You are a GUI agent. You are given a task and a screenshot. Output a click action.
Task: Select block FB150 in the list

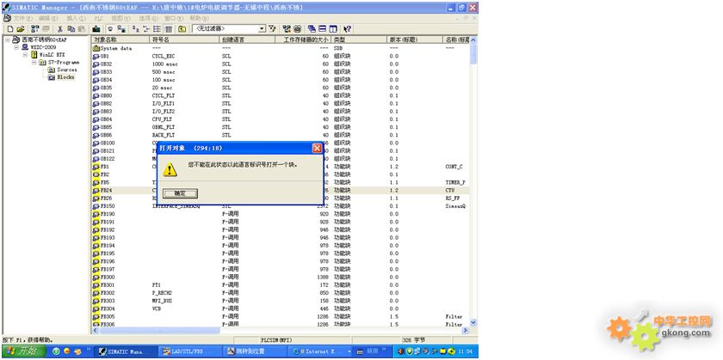coord(104,206)
